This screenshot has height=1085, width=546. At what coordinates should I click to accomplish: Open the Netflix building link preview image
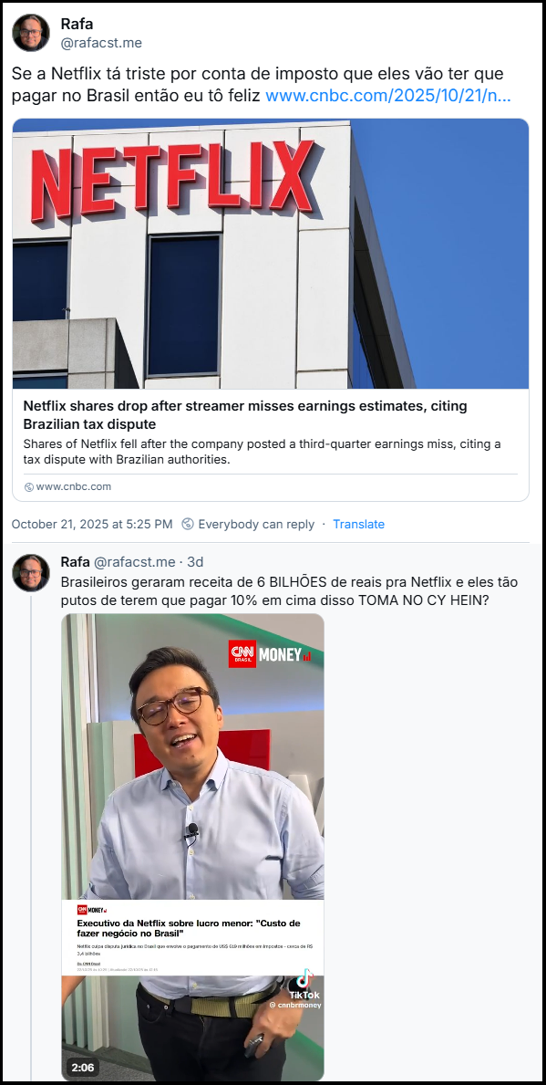[x=271, y=254]
